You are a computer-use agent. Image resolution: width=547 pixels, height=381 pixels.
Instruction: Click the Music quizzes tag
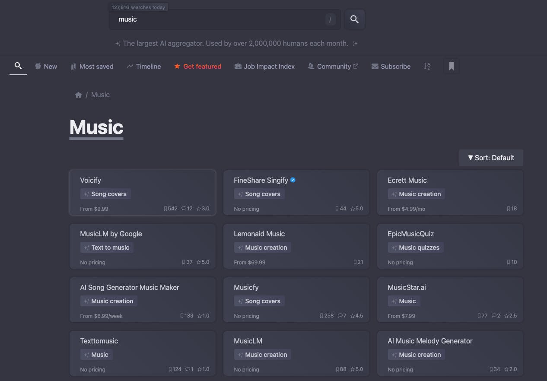pyautogui.click(x=416, y=248)
